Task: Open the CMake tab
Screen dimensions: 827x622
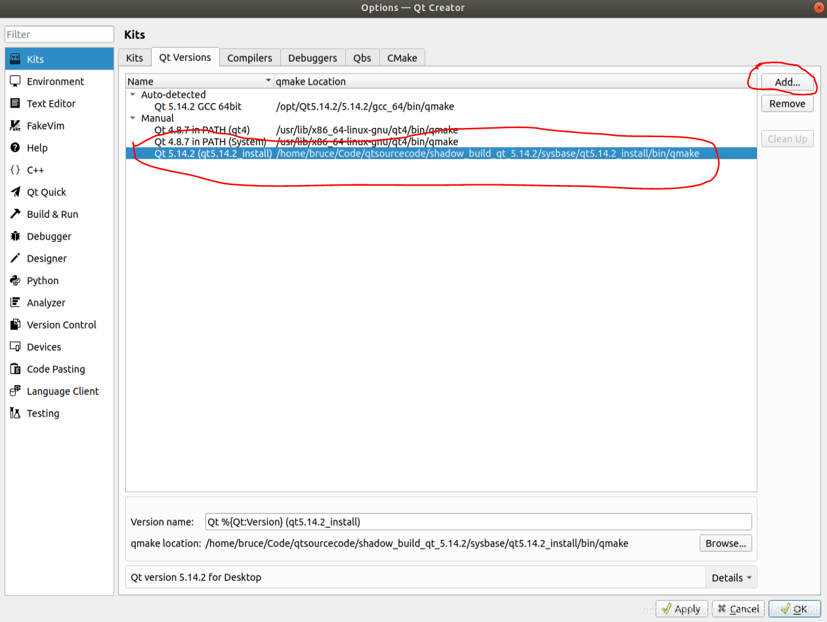Action: 402,58
